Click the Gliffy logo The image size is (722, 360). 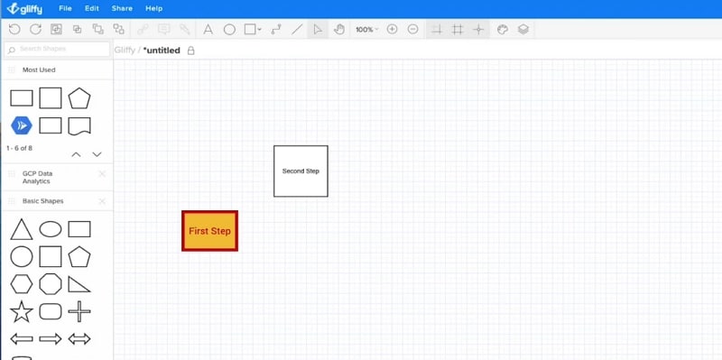pyautogui.click(x=24, y=9)
